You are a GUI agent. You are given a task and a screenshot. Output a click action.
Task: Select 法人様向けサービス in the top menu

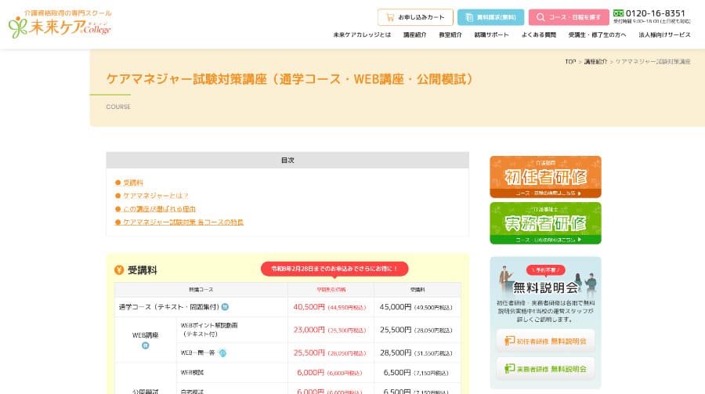[664, 35]
